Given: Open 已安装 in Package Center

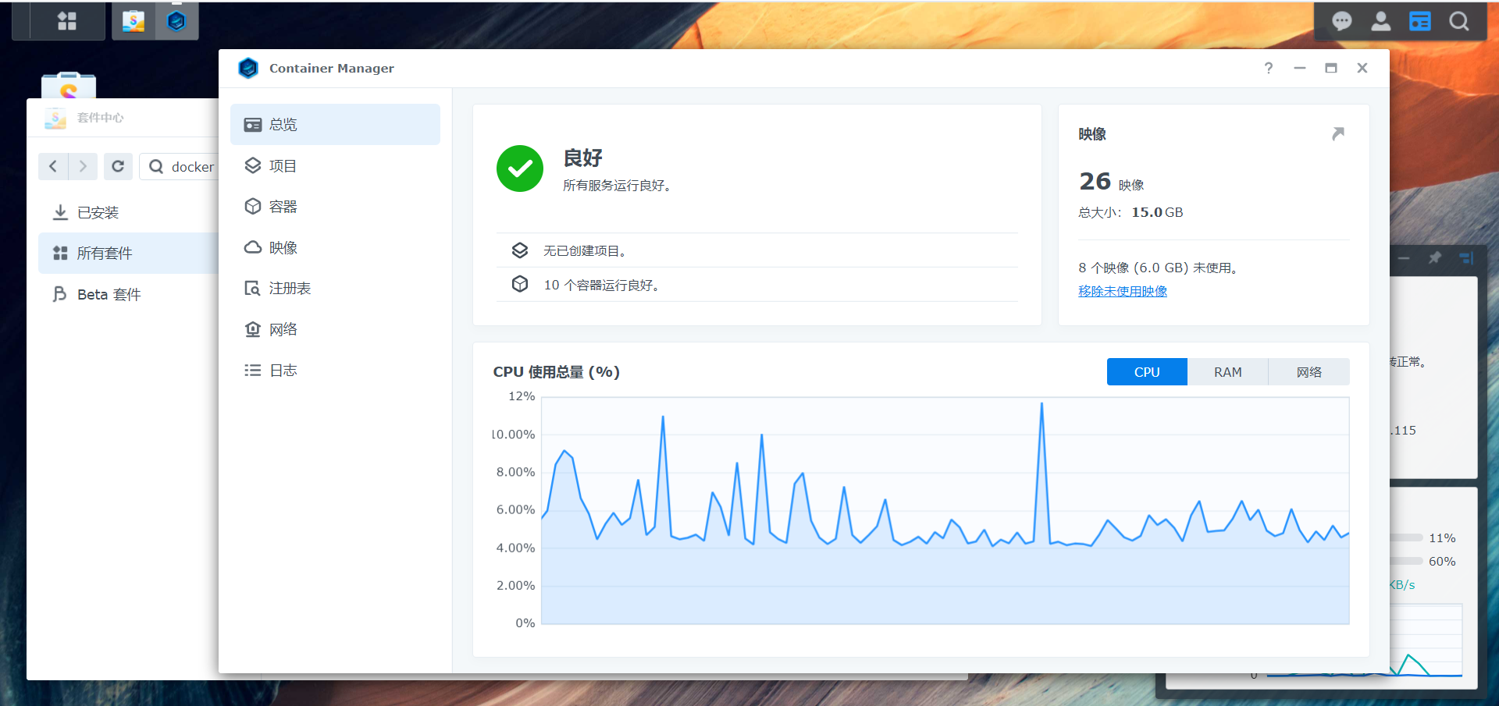Looking at the screenshot, I should click(128, 212).
